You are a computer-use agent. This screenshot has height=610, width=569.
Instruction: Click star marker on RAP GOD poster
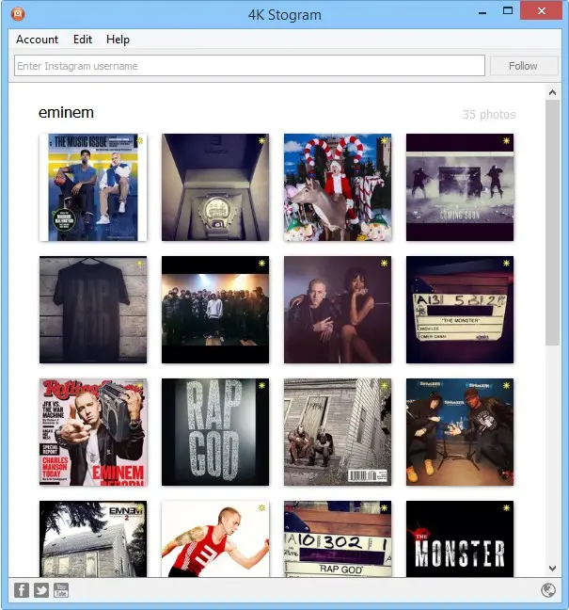tap(262, 386)
